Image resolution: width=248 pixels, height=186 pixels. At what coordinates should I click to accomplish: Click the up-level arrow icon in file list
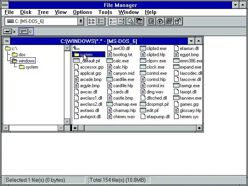[x=76, y=48]
